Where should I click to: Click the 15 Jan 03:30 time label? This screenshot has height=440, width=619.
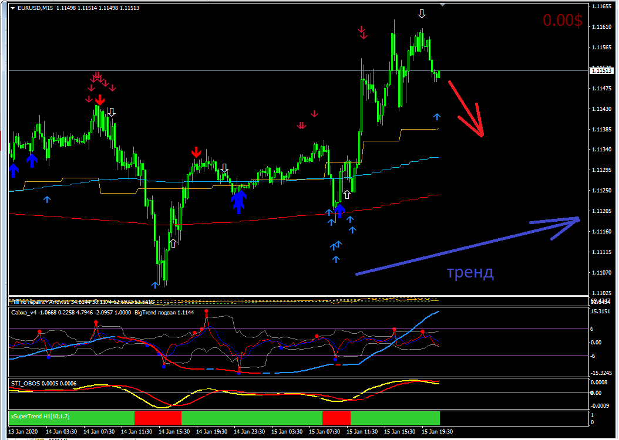[x=287, y=431]
